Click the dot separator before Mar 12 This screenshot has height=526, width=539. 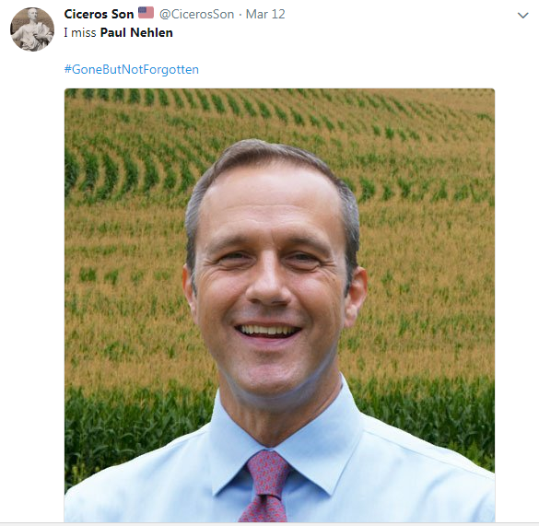tap(240, 15)
